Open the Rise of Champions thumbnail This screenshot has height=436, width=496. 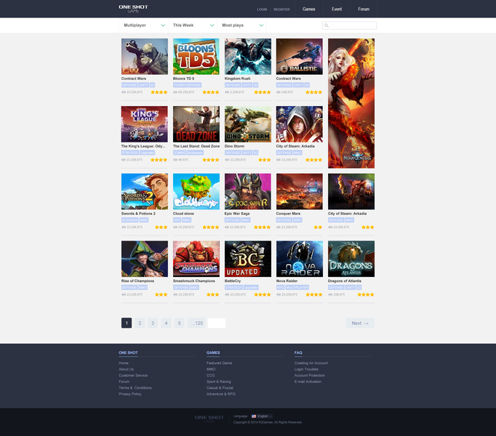click(145, 259)
